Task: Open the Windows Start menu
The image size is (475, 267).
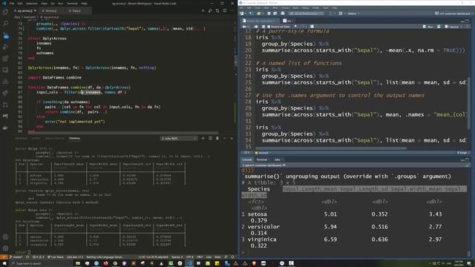Action: 4,263
